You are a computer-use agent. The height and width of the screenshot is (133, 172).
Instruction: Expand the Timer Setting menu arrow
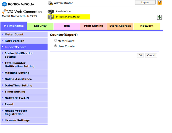click(2, 91)
